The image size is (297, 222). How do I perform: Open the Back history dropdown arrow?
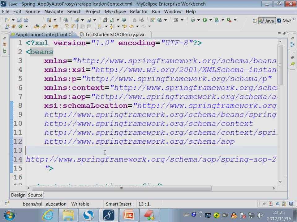click(137, 27)
